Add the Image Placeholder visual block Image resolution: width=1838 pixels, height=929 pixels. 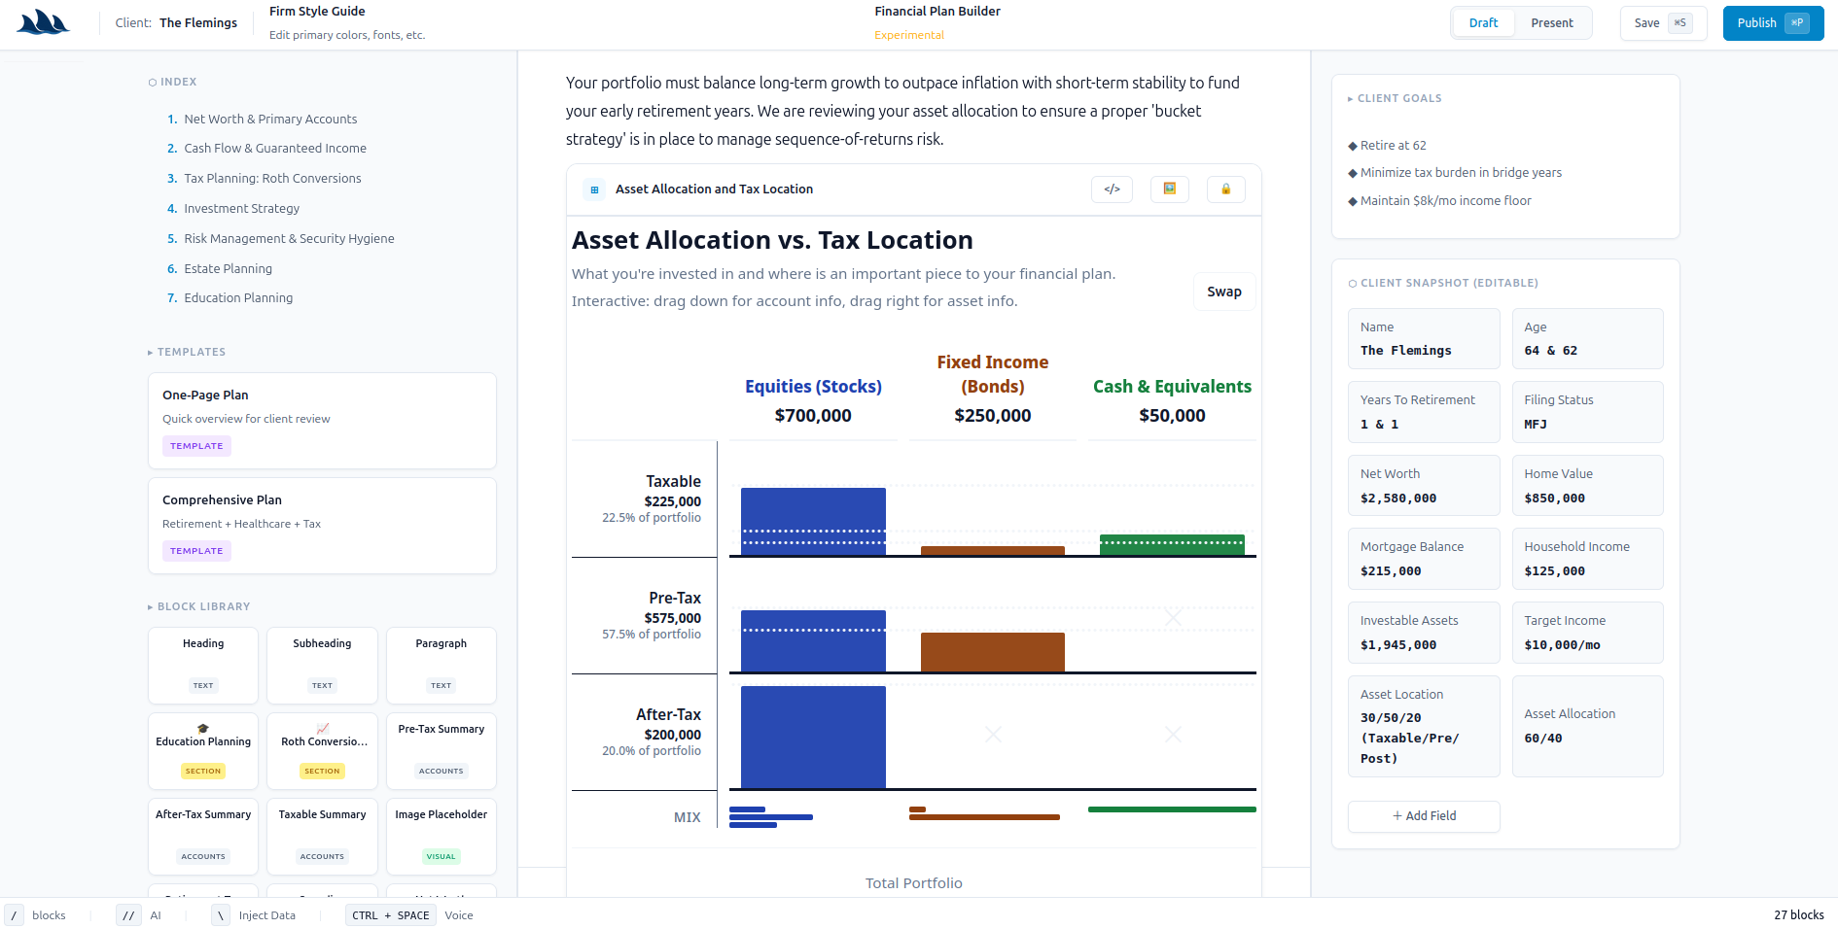442,837
